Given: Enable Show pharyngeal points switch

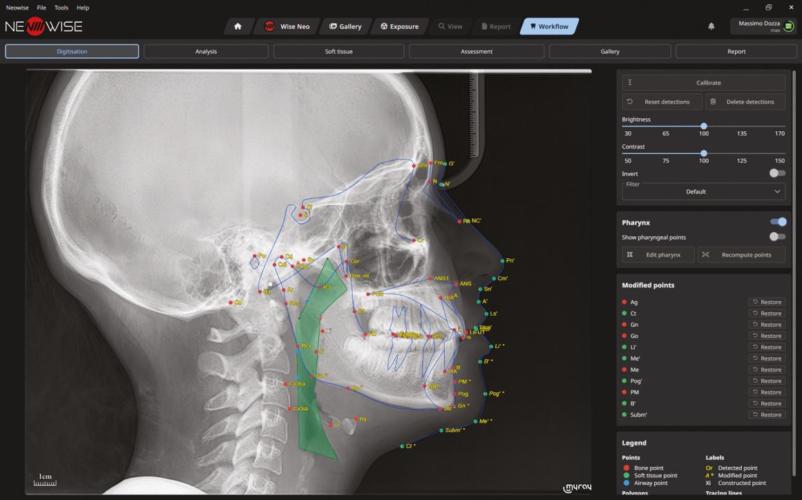Looking at the screenshot, I should pyautogui.click(x=777, y=237).
